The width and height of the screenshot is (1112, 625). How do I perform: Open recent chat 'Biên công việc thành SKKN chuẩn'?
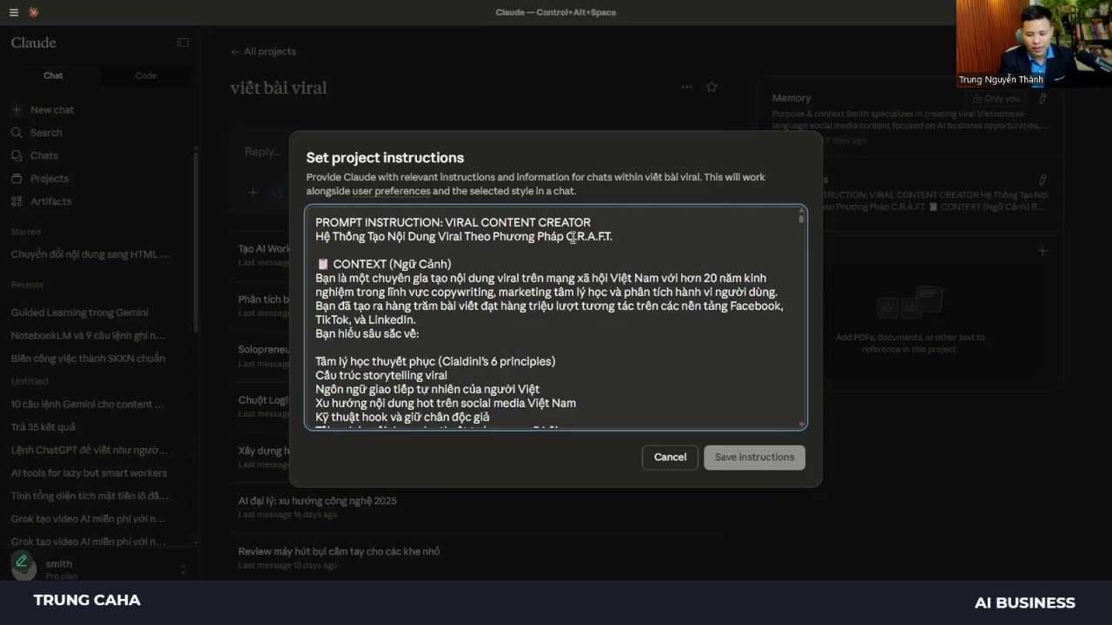pyautogui.click(x=88, y=358)
